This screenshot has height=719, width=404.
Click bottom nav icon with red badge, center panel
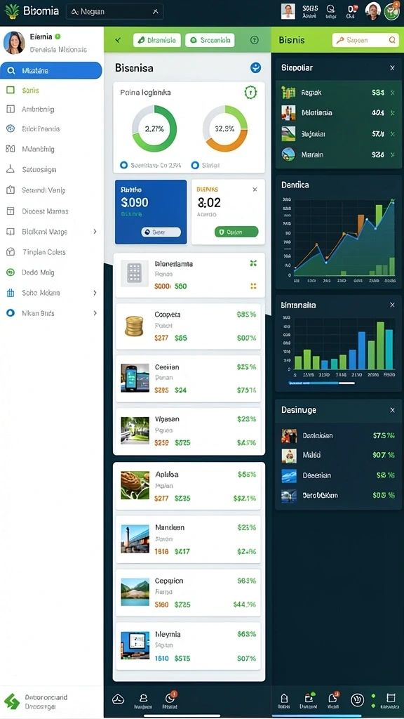click(170, 699)
